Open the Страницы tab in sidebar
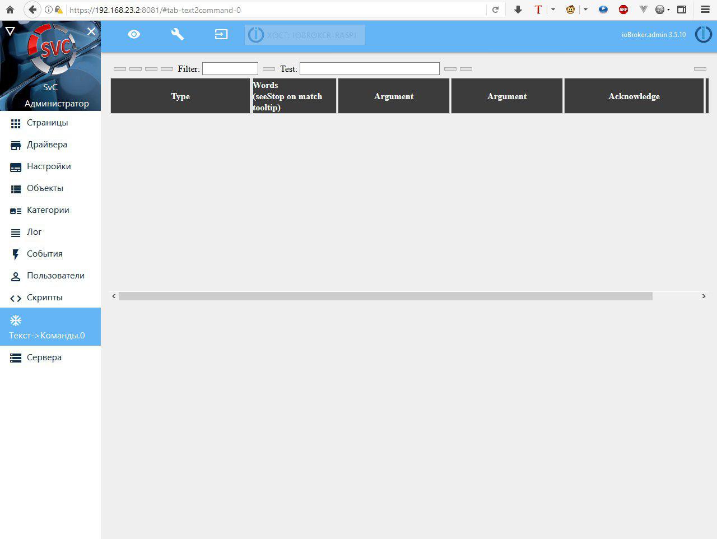 50,123
